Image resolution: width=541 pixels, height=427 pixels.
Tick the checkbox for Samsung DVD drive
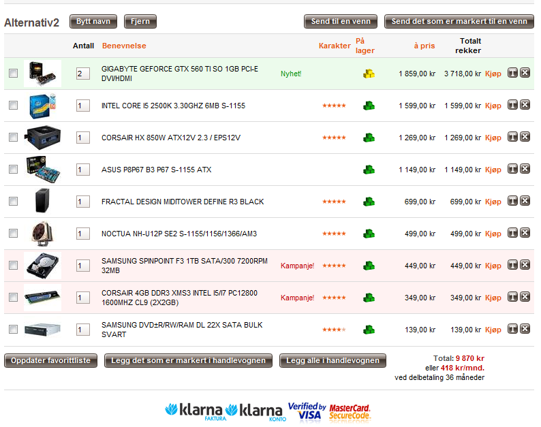point(14,330)
